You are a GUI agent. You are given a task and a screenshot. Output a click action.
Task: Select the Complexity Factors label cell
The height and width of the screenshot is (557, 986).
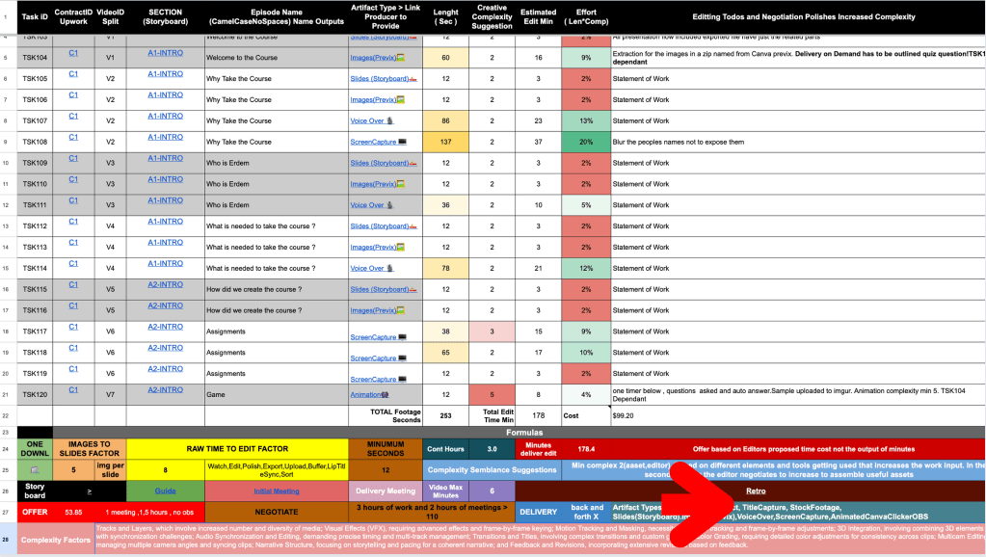[x=55, y=540]
